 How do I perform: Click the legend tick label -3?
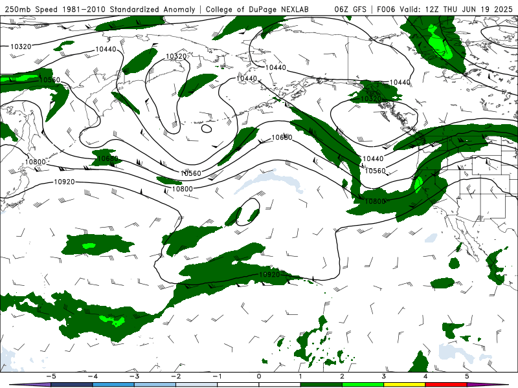point(134,376)
